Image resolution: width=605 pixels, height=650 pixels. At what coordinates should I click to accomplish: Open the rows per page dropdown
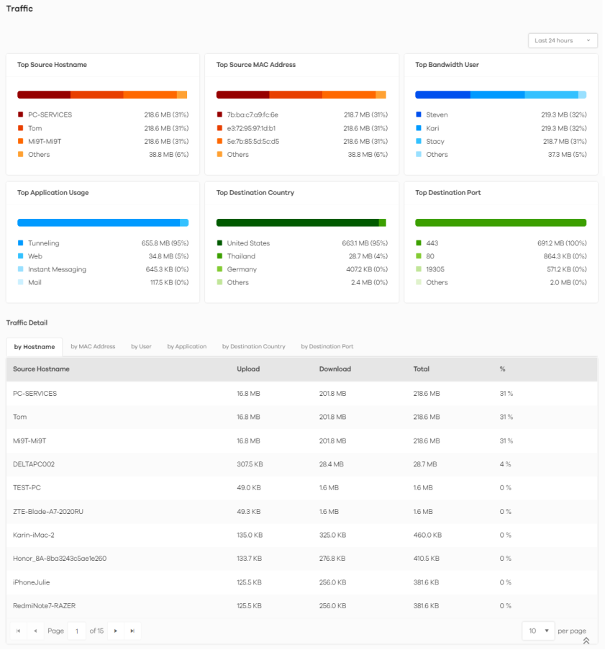[x=538, y=631]
